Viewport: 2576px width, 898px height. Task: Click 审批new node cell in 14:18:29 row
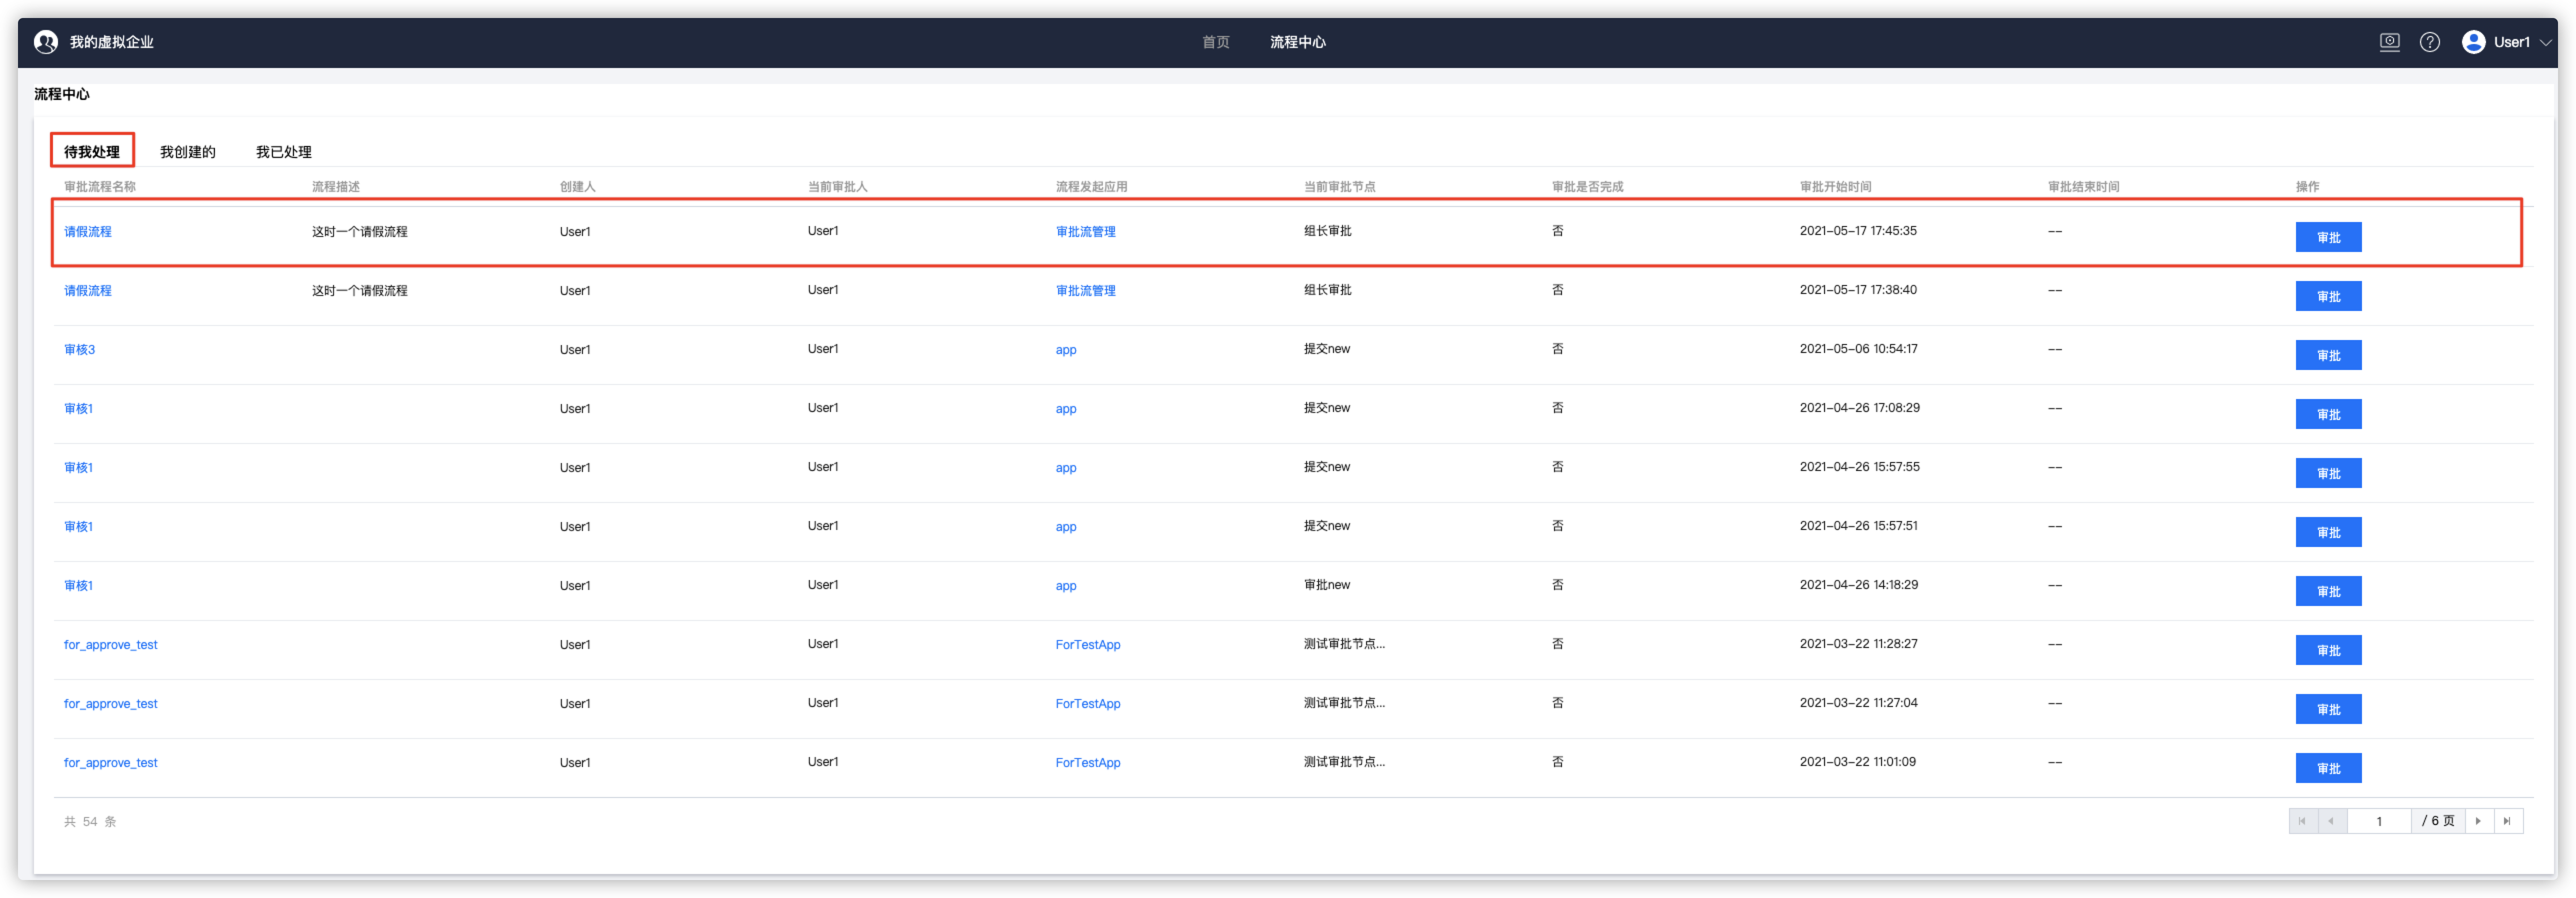click(x=1326, y=584)
